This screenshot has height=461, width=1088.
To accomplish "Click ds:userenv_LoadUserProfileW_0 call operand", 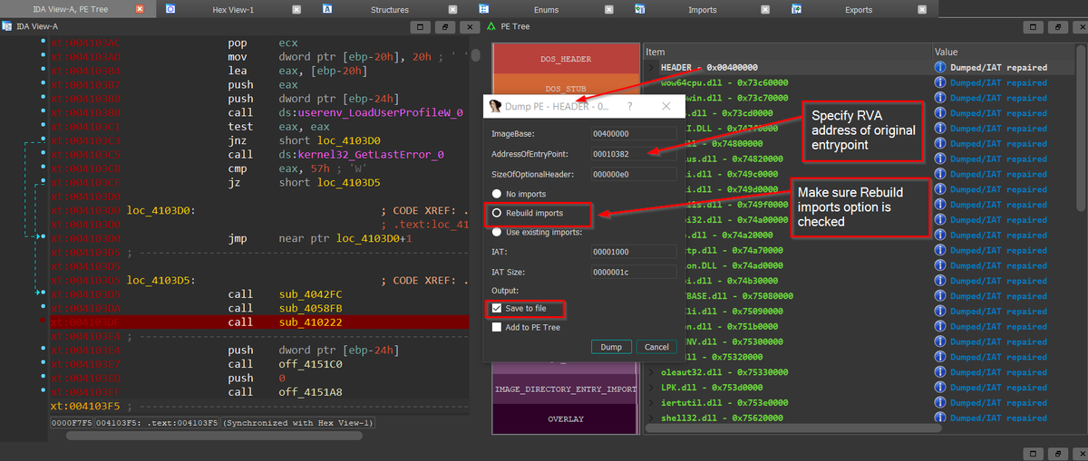I will tap(371, 113).
